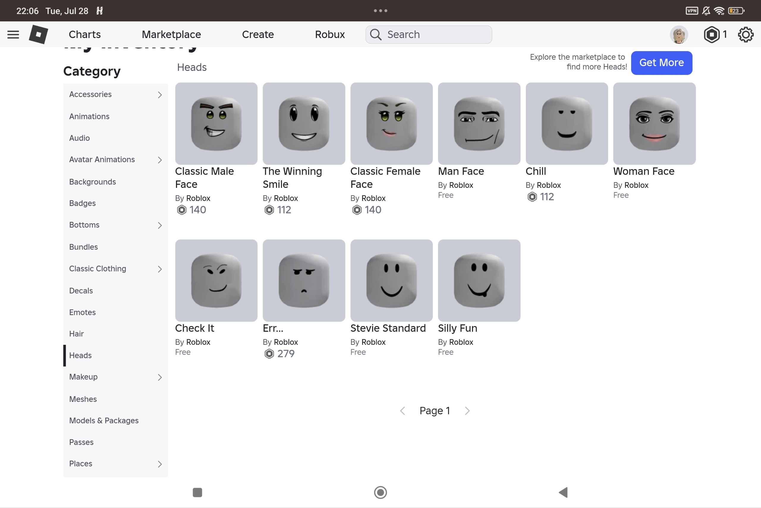
Task: Open the user avatar profile icon
Action: pyautogui.click(x=679, y=34)
